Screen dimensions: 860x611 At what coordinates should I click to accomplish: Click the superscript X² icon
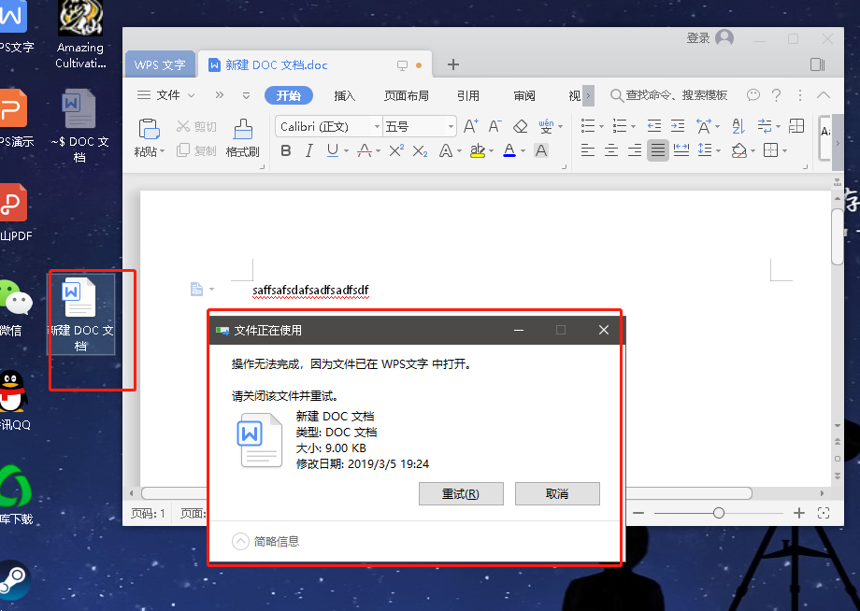[x=396, y=150]
